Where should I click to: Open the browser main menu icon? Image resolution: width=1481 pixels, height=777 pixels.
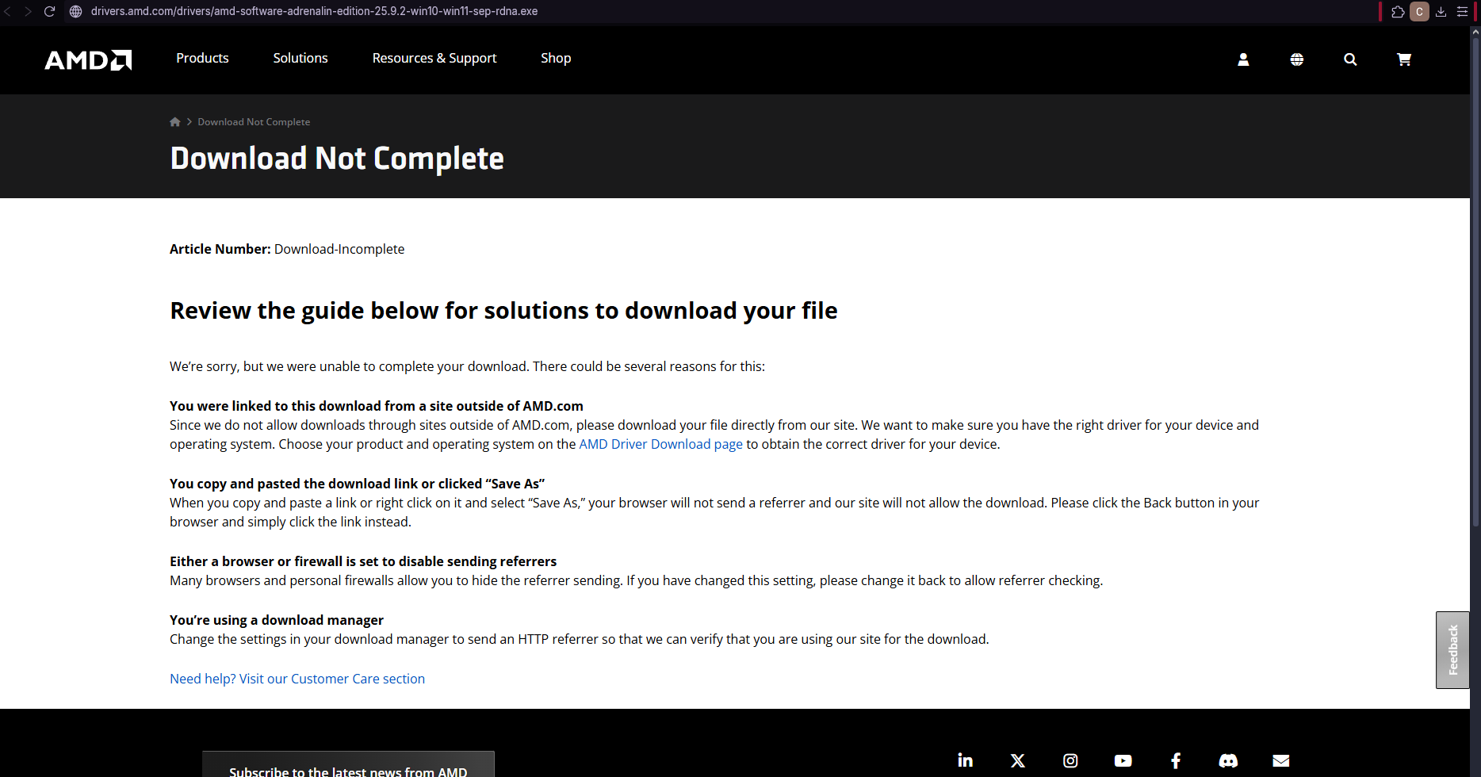coord(1463,11)
